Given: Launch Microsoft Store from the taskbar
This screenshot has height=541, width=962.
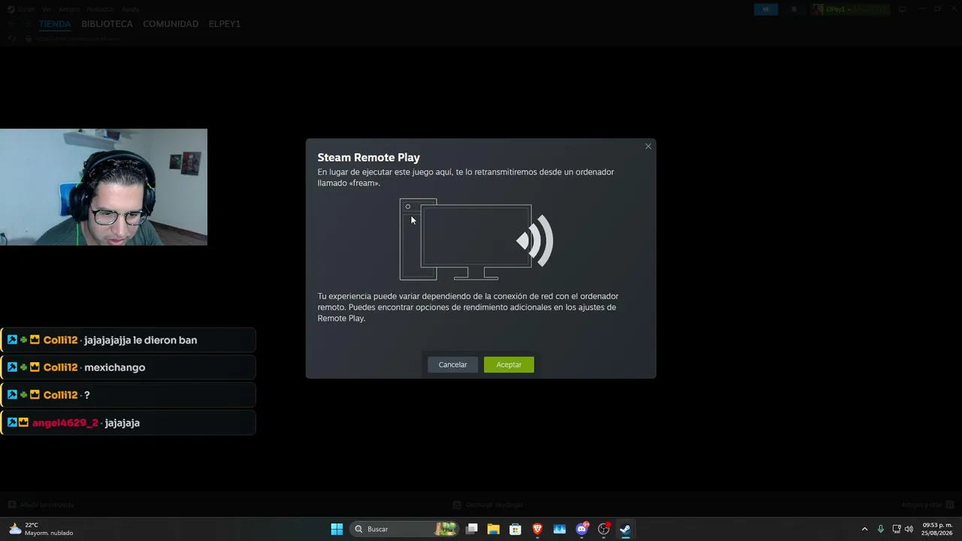Looking at the screenshot, I should pyautogui.click(x=516, y=529).
